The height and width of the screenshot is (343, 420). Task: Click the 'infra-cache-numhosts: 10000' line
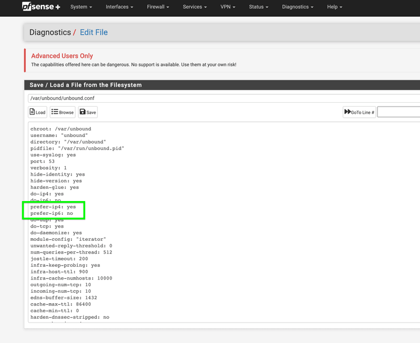71,278
